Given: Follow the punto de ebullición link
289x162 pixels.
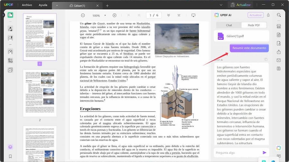Looking at the screenshot, I should pyautogui.click(x=187, y=156).
